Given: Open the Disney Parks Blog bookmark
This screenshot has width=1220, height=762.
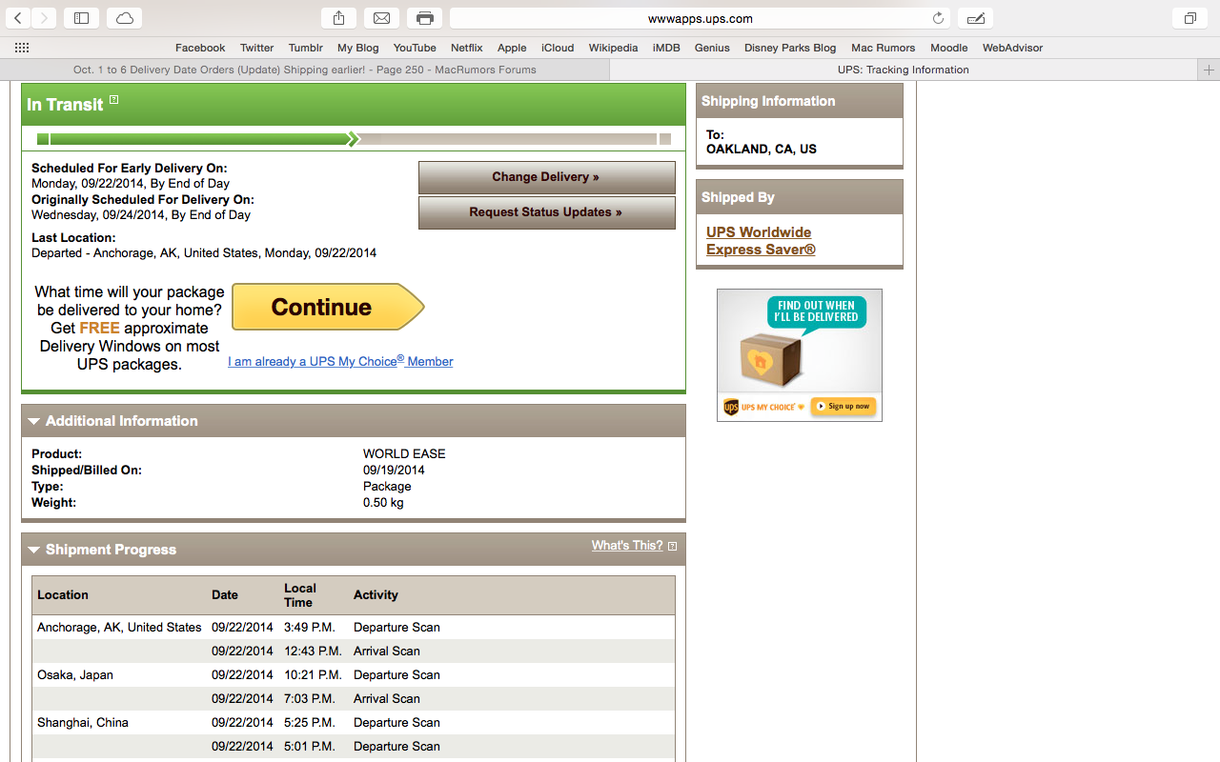Looking at the screenshot, I should click(790, 48).
